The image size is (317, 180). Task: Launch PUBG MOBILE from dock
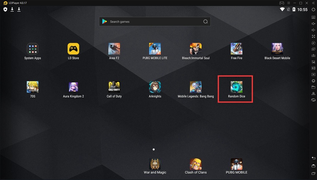pos(237,164)
